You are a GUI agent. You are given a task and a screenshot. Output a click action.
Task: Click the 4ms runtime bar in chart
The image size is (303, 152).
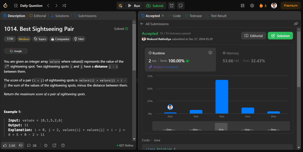(x=222, y=97)
